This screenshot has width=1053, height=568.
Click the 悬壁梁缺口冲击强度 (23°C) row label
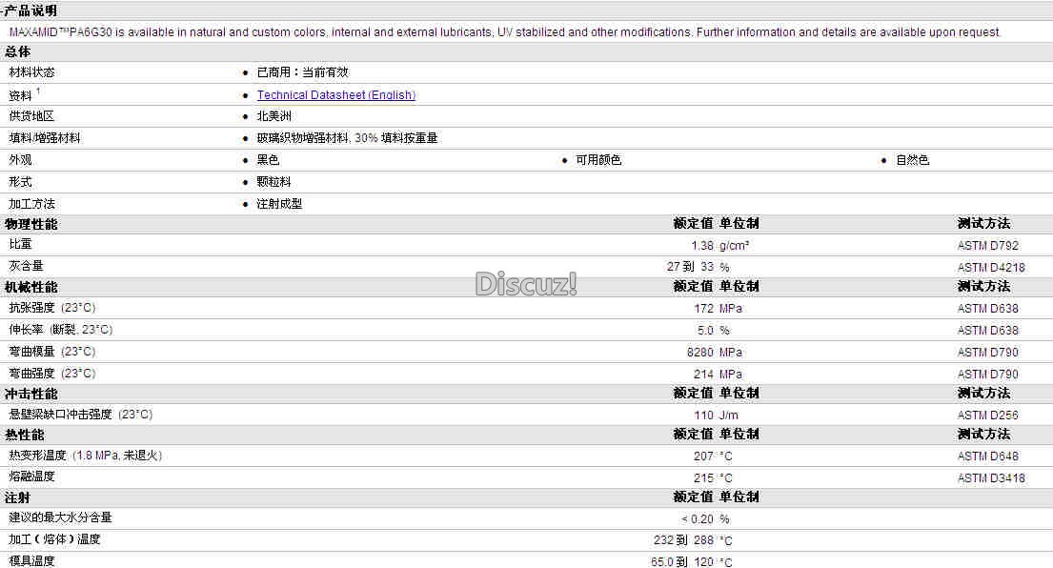(81, 415)
